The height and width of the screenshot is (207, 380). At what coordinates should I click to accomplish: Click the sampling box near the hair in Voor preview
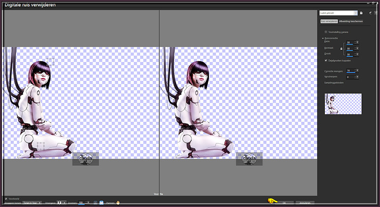point(50,62)
